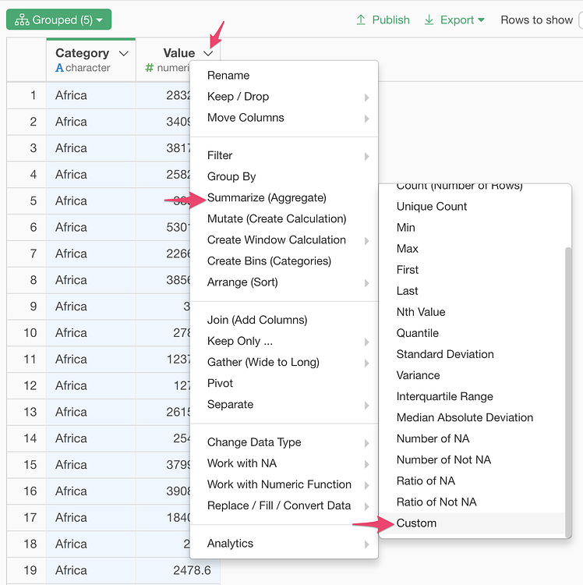Open the Export dropdown arrow
The height and width of the screenshot is (585, 583).
coord(481,19)
